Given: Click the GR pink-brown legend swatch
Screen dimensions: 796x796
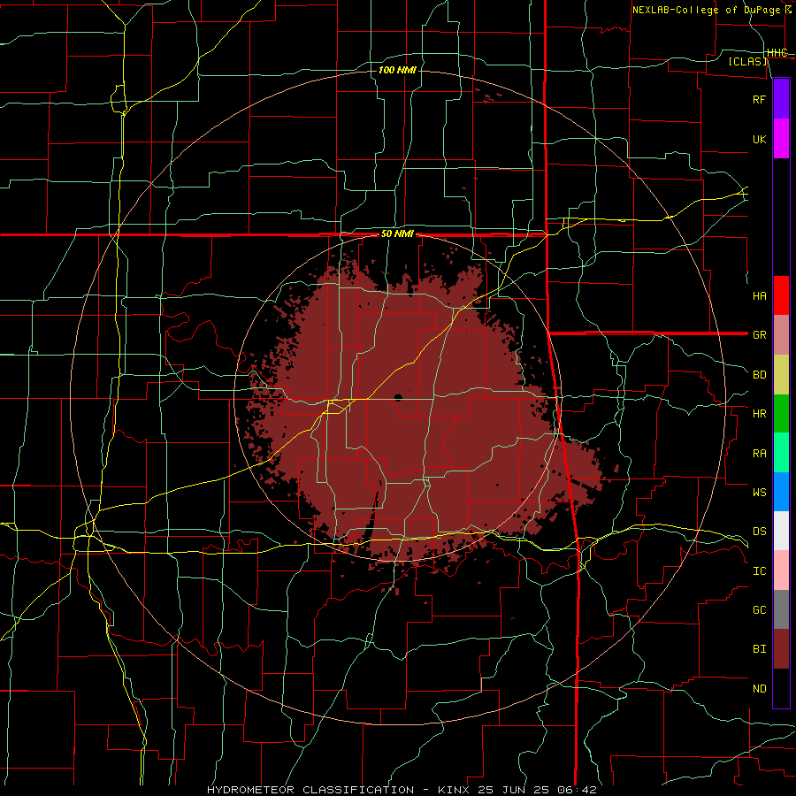Looking at the screenshot, I should click(x=781, y=335).
